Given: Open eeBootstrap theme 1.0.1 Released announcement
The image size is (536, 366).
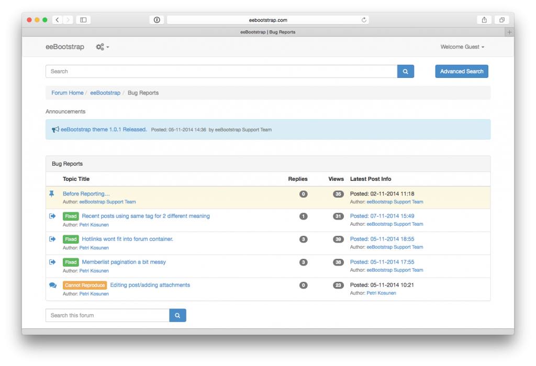Looking at the screenshot, I should [x=104, y=129].
